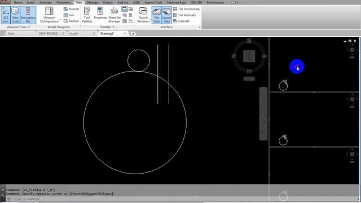Click the ViewCube in the lower-right viewport

(352, 154)
